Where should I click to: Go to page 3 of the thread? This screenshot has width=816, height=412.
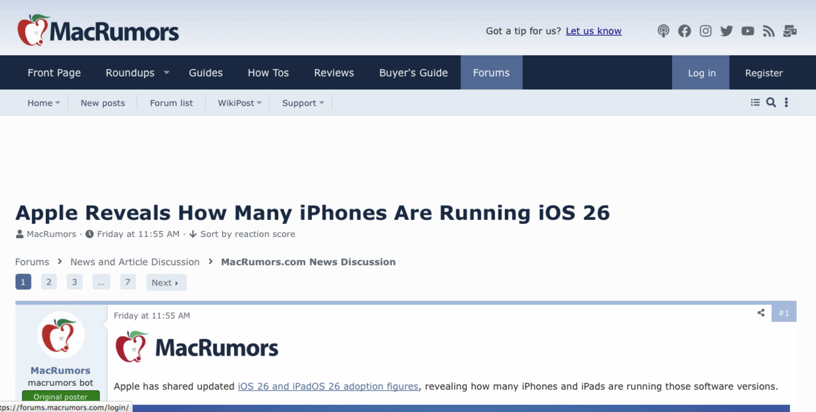[x=74, y=282]
